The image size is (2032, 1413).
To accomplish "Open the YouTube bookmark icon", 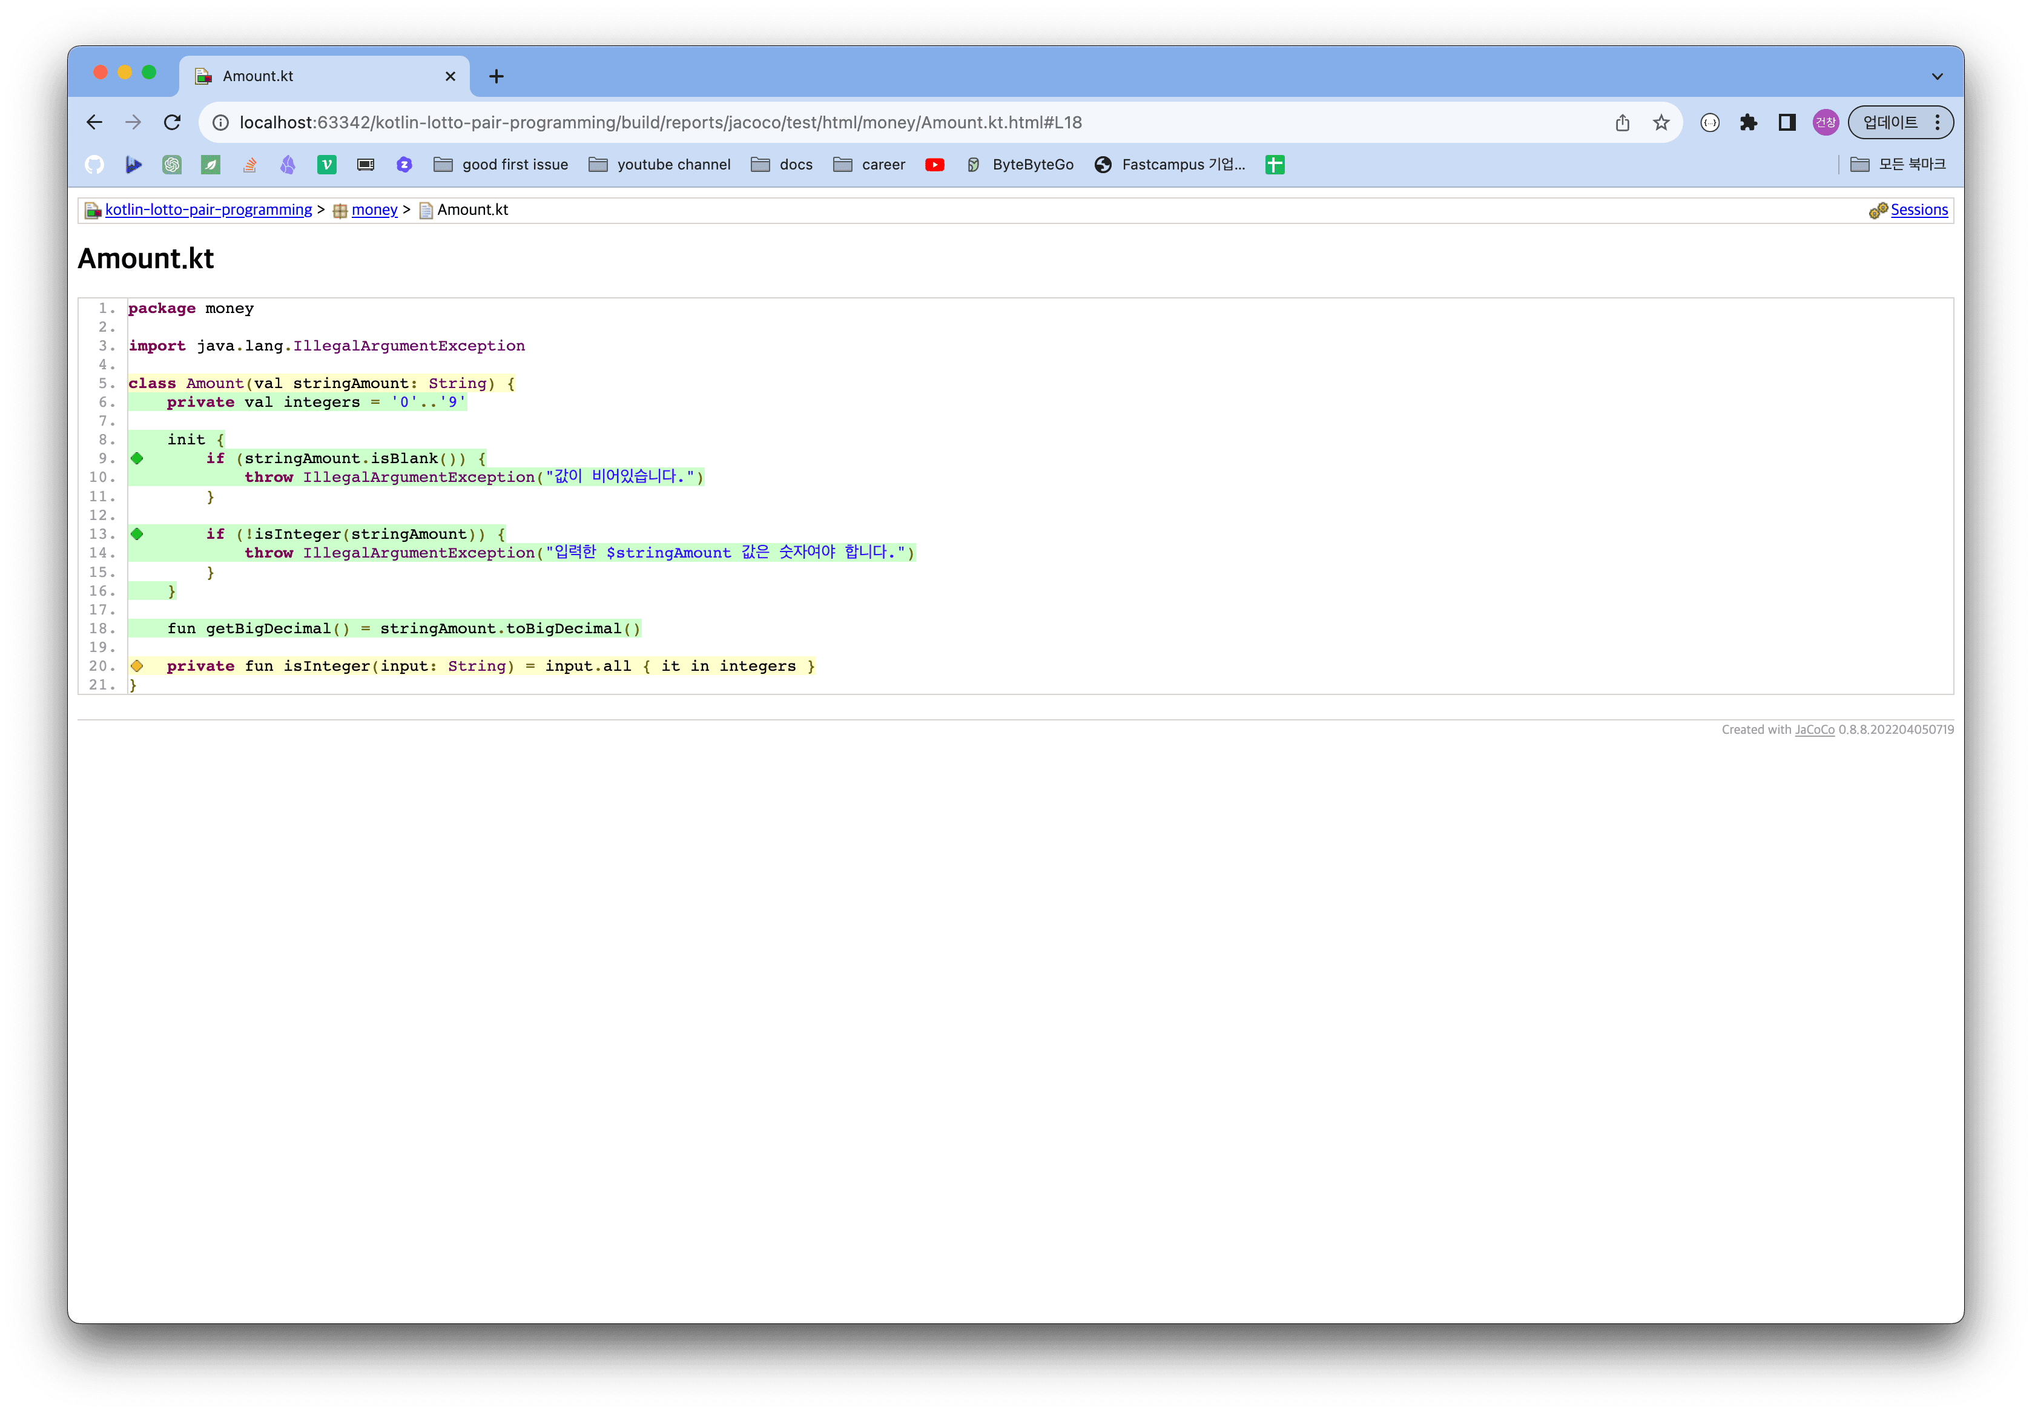I will pyautogui.click(x=935, y=165).
